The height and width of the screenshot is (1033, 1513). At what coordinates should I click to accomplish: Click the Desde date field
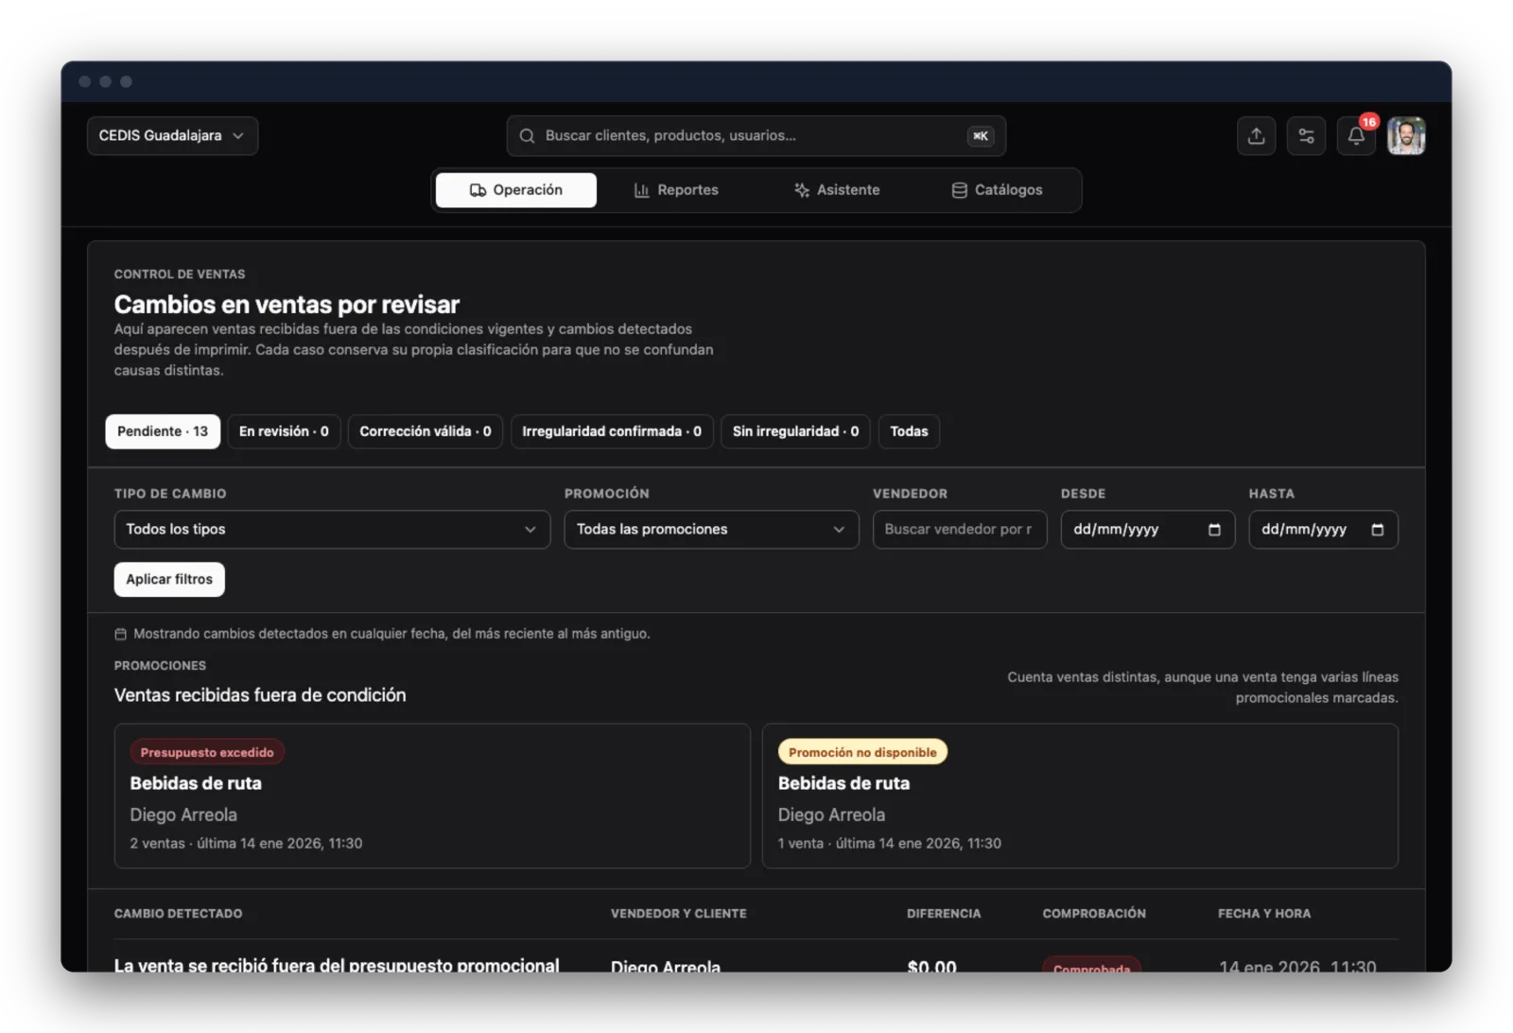tap(1147, 530)
